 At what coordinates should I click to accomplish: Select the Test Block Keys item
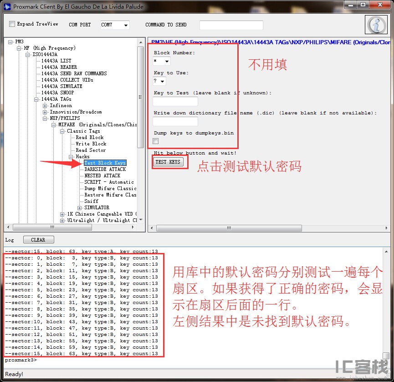tap(105, 163)
